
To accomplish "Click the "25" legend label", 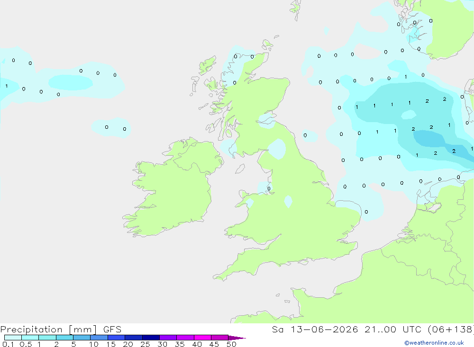I will point(146,344).
